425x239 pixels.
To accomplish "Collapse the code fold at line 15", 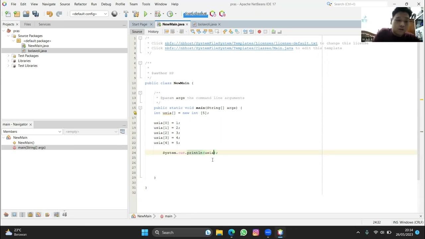I will (140, 108).
